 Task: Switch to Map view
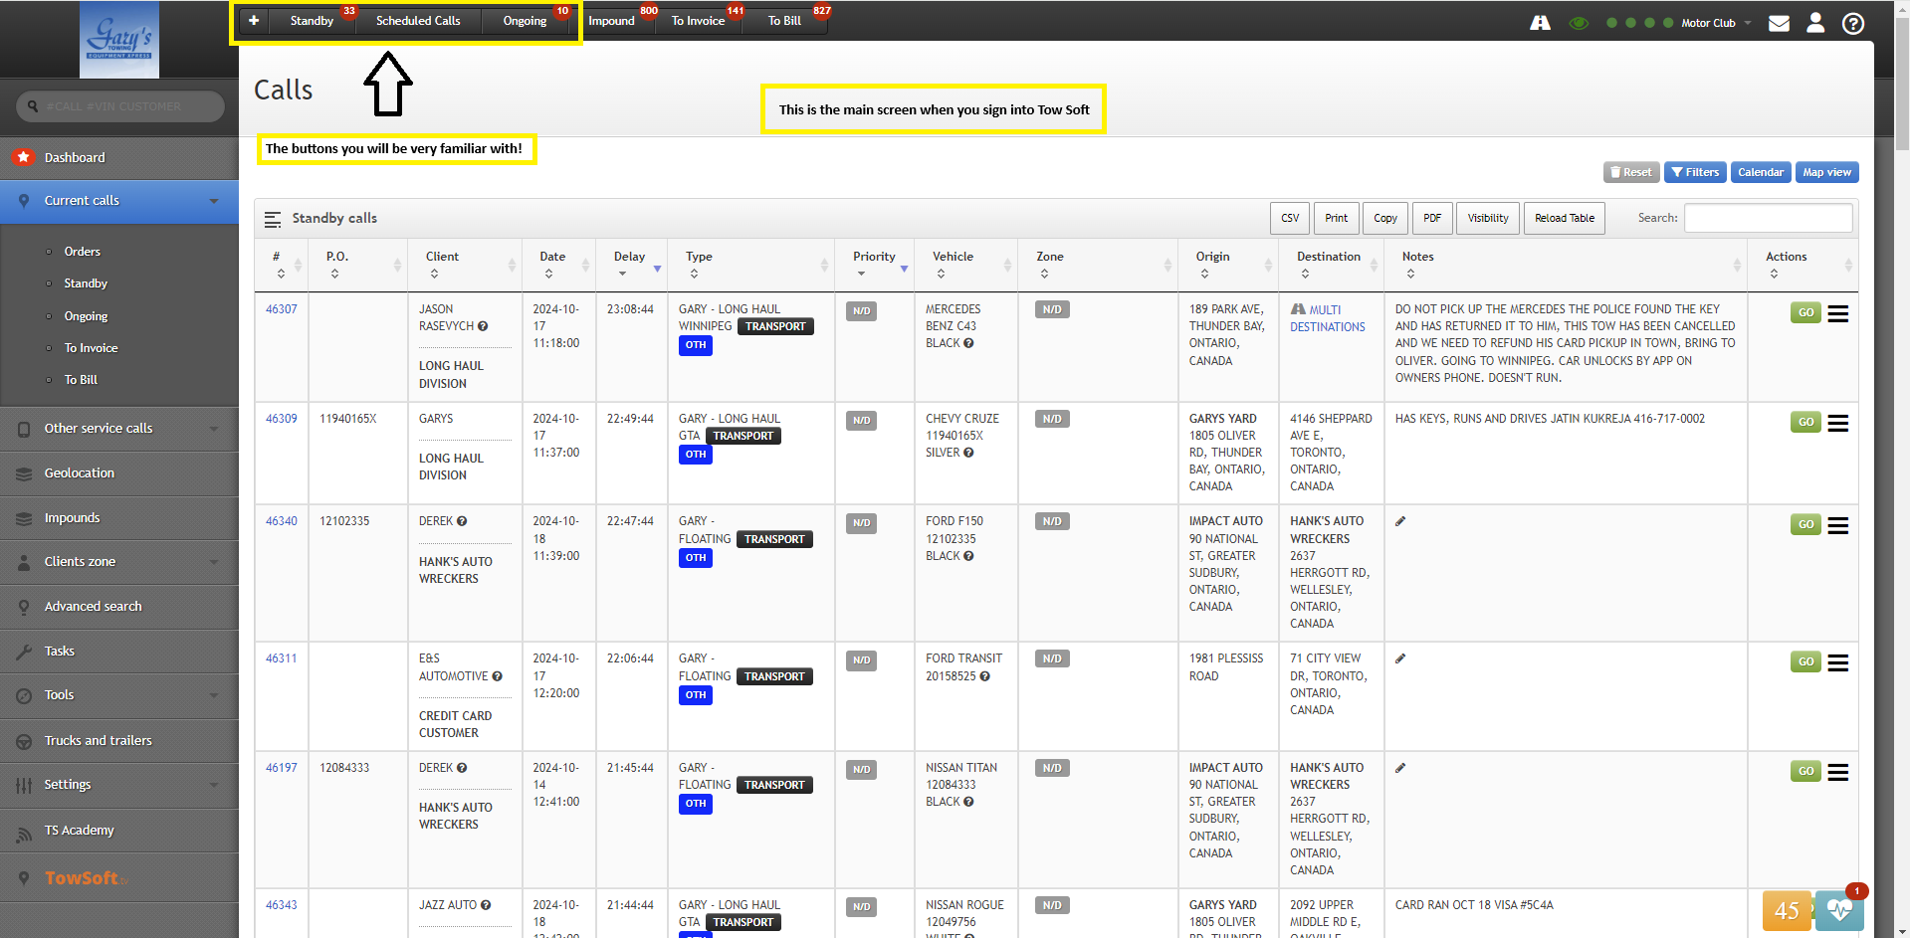(x=1826, y=172)
